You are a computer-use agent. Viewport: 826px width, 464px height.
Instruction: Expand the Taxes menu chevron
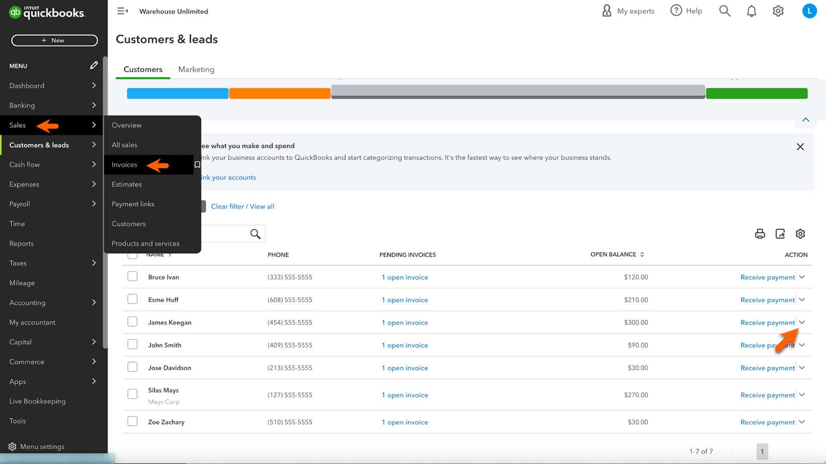94,263
